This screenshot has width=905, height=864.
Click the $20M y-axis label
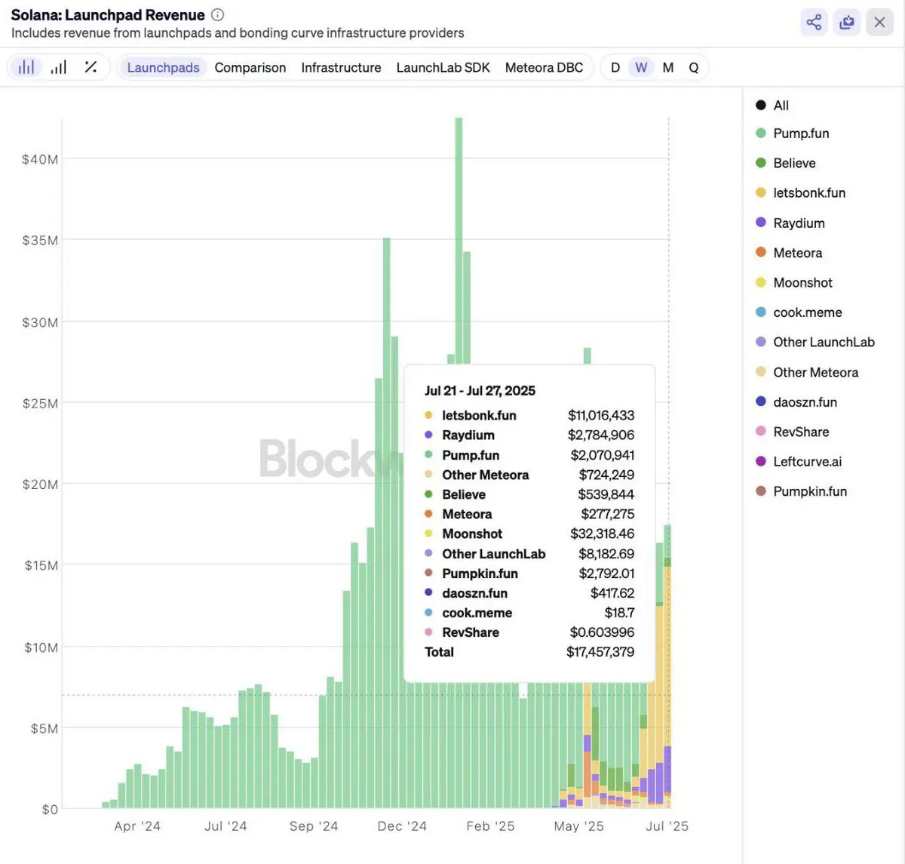point(40,484)
